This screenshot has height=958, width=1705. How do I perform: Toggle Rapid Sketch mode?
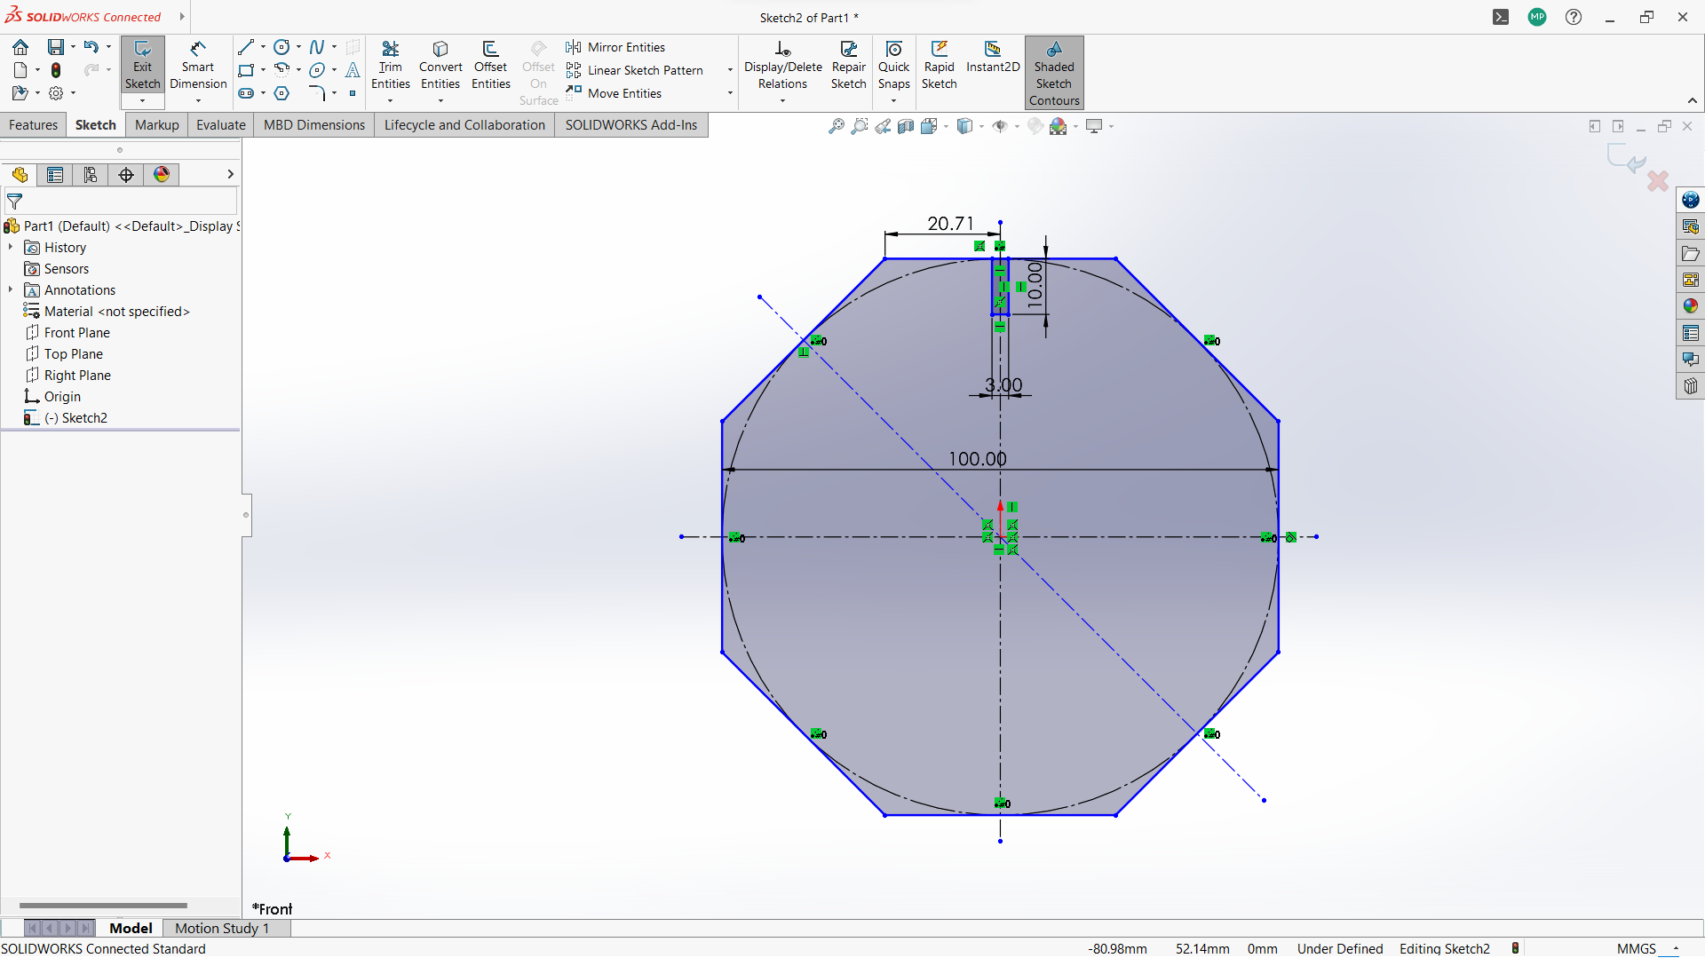(x=939, y=65)
